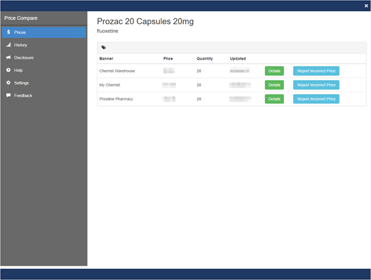Viewport: 371px width, 280px height.
Task: Open the Prices menu item
Action: [x=44, y=32]
